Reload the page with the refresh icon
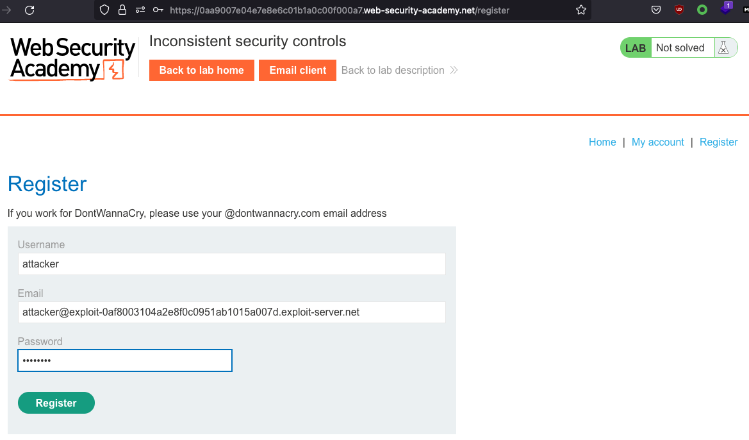 point(29,10)
